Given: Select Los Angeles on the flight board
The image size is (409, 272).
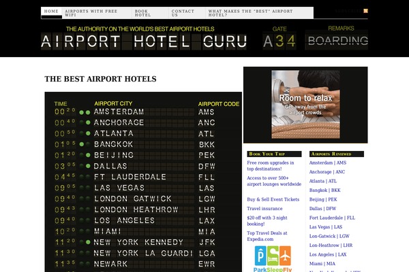Looking at the screenshot, I should [124, 220].
